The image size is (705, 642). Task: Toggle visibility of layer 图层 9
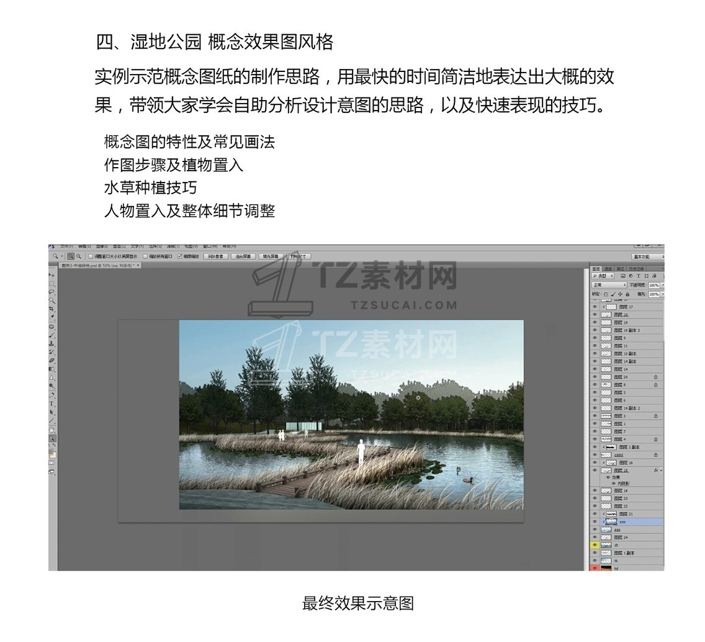[595, 338]
